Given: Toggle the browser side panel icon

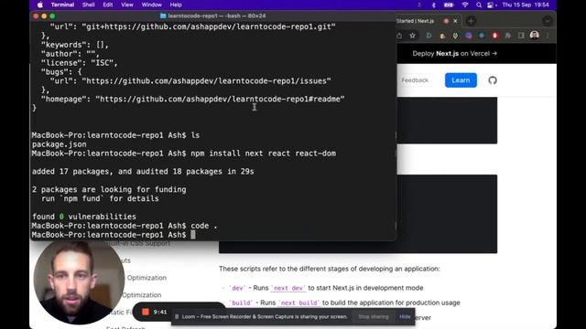Looking at the screenshot, I should pos(521,36).
